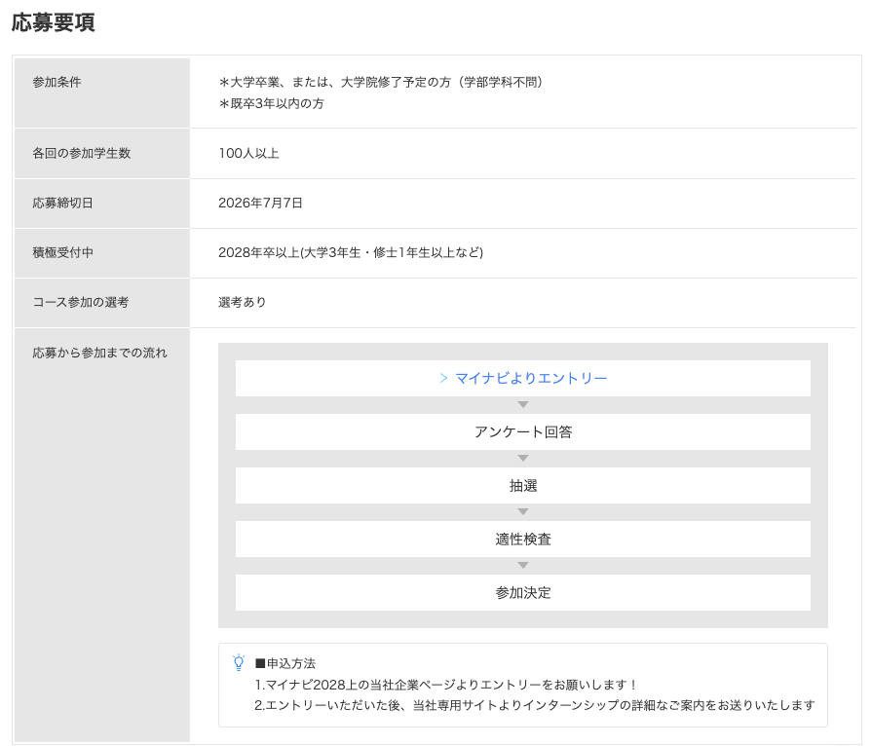The height and width of the screenshot is (746, 872).
Task: Click the コース参加の選考 label
Action: (81, 303)
